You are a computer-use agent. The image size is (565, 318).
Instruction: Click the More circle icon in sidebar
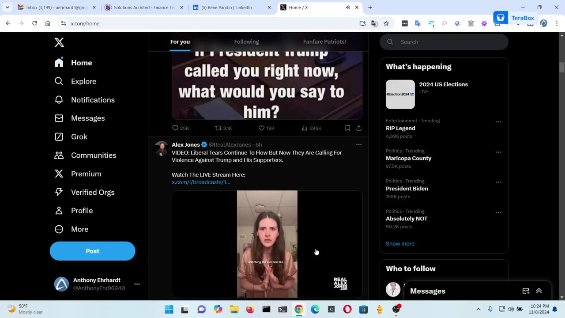59,229
